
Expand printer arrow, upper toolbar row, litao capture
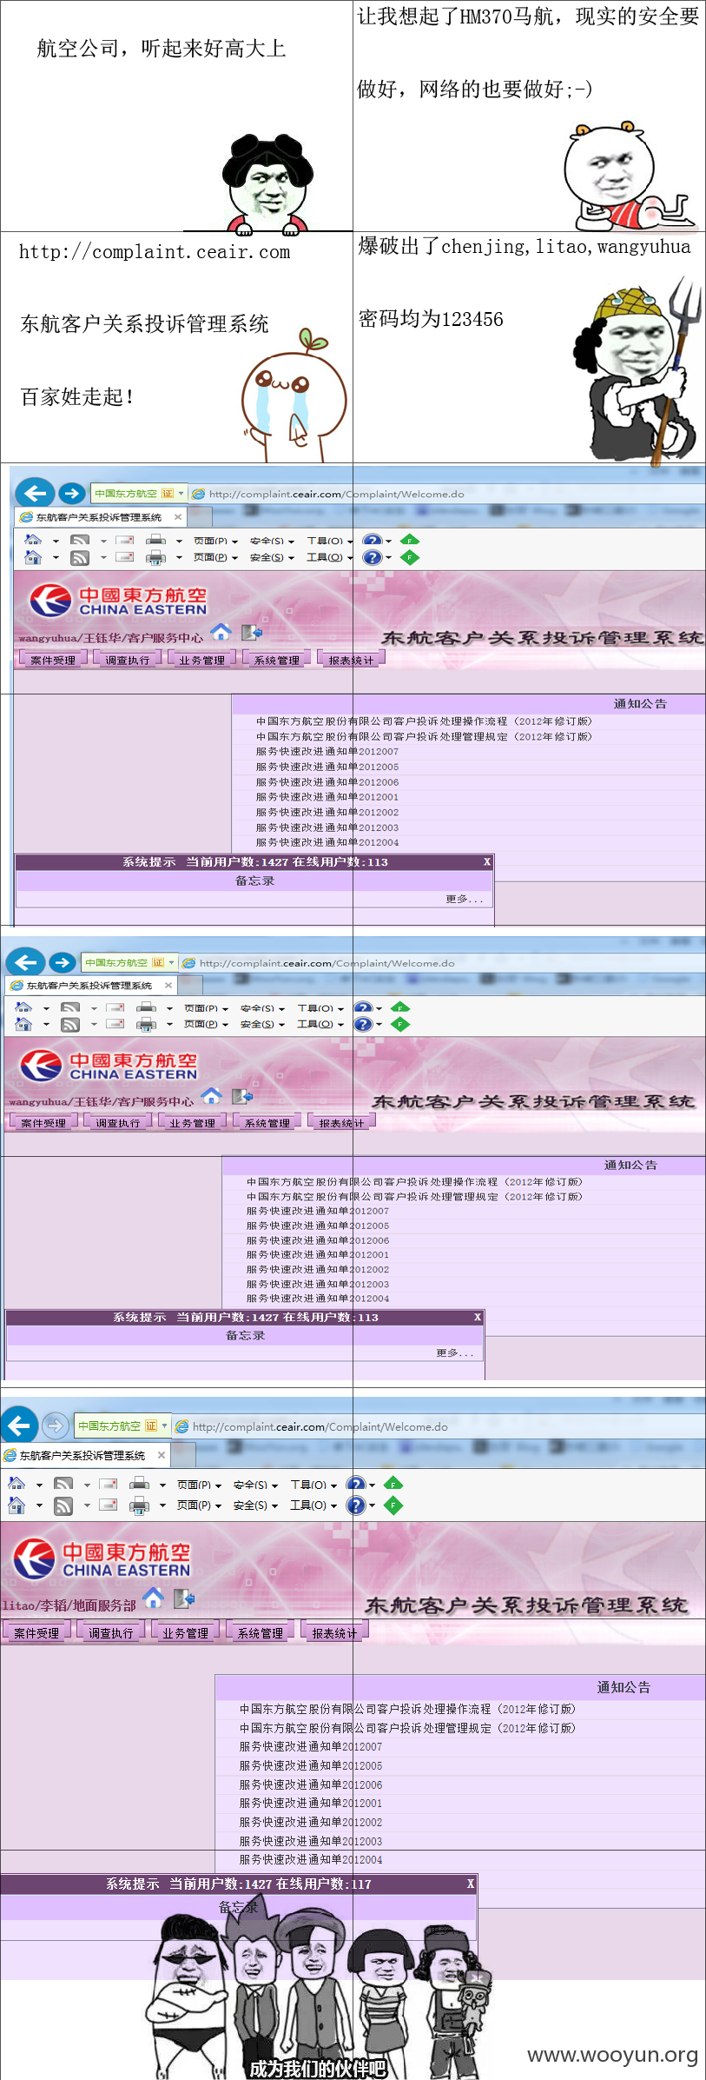tap(162, 1485)
